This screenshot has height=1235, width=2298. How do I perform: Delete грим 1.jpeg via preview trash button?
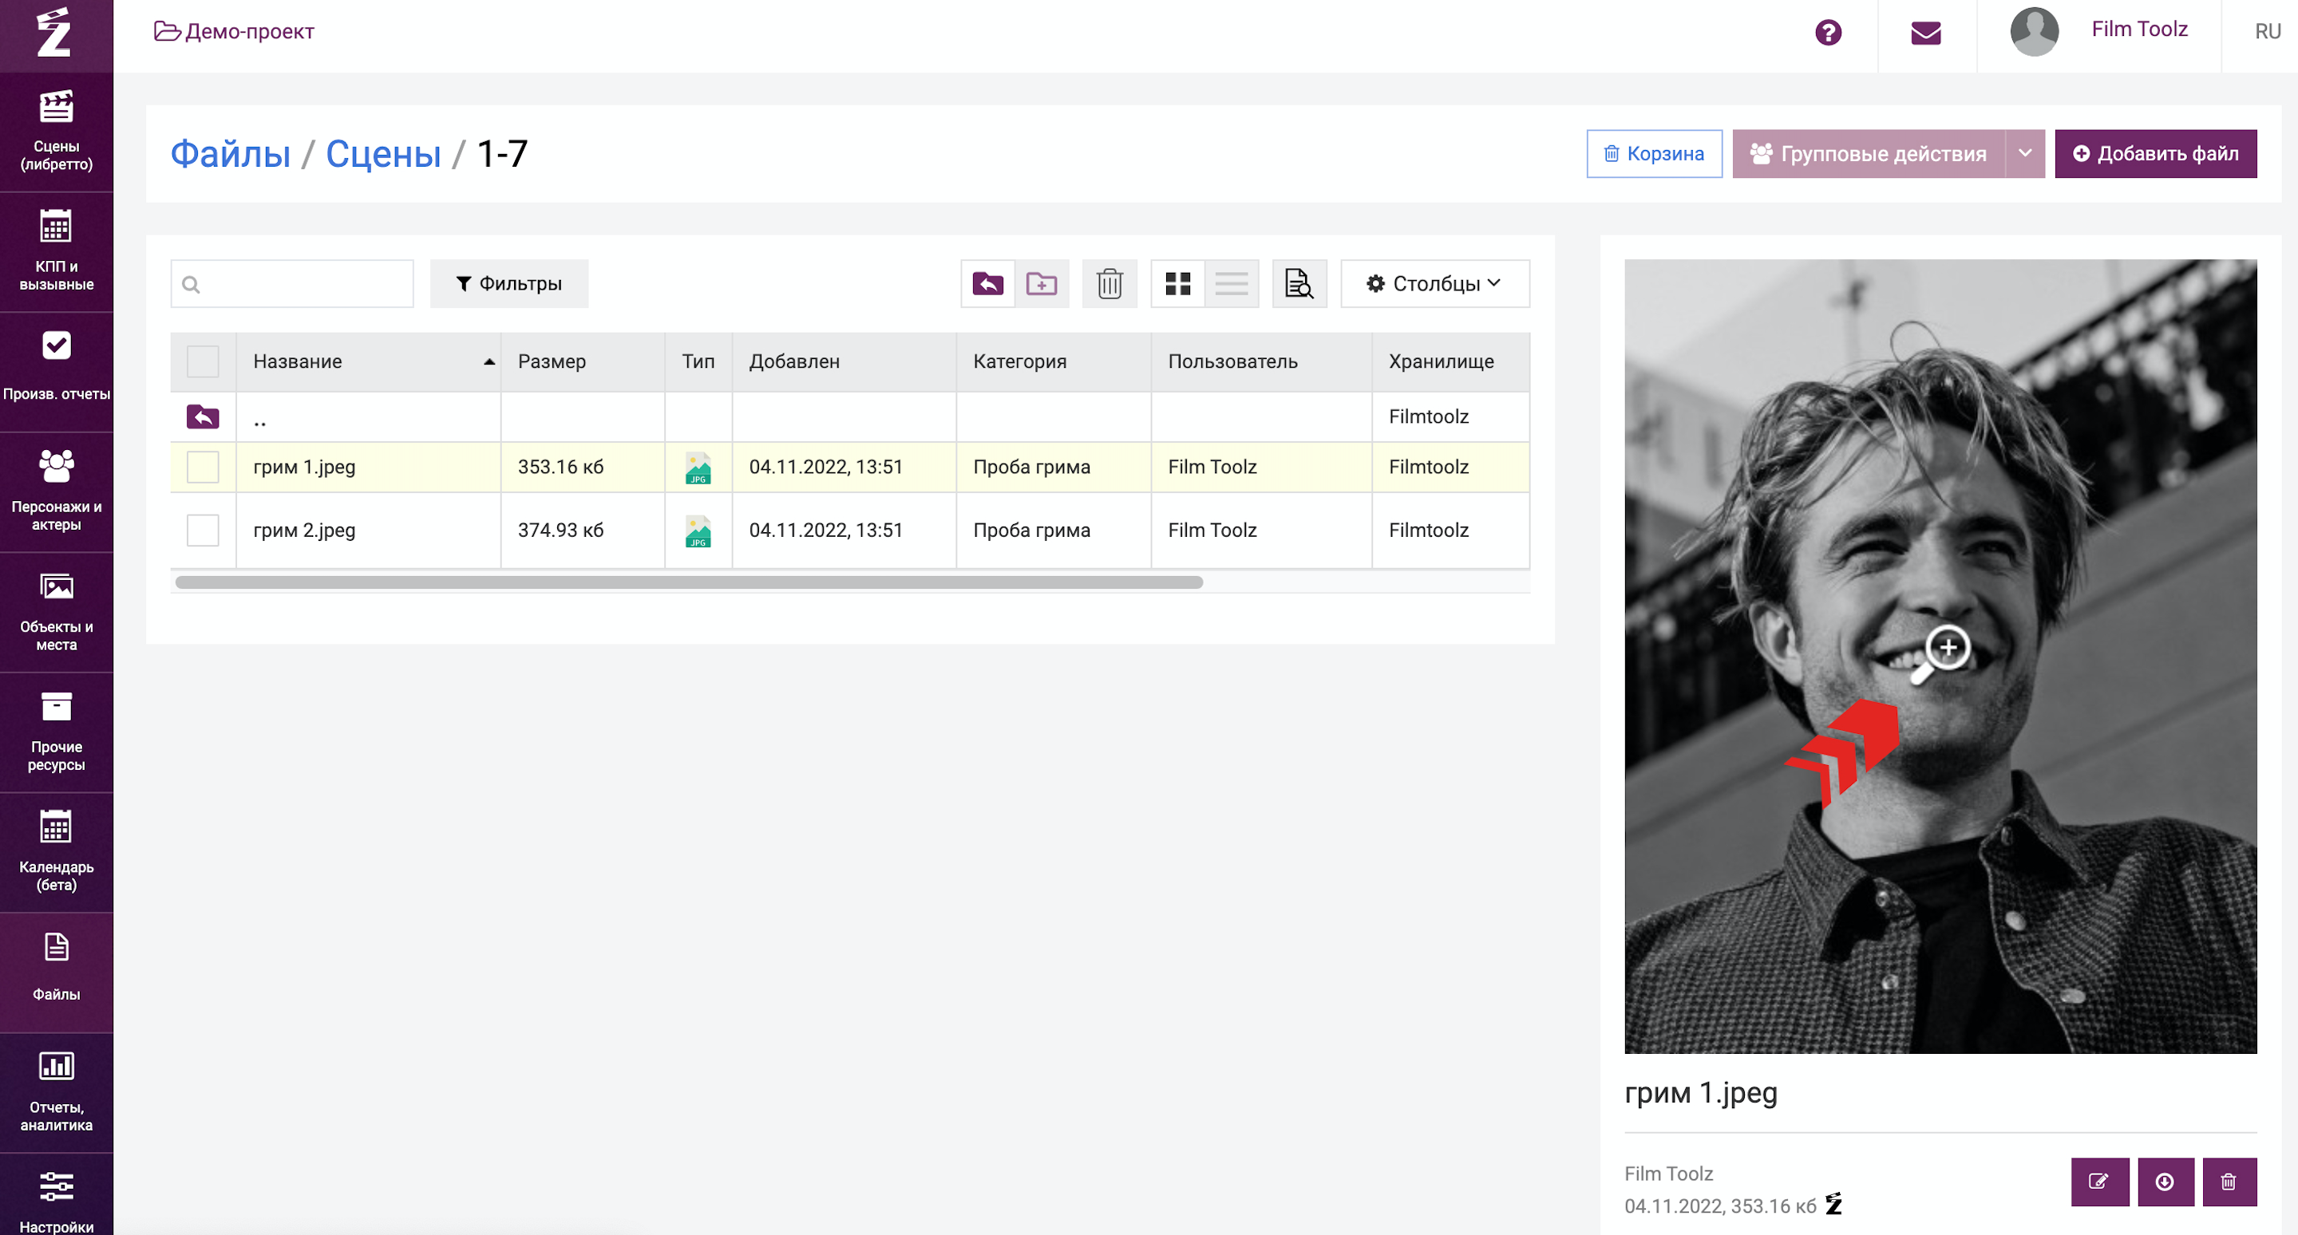[2229, 1182]
